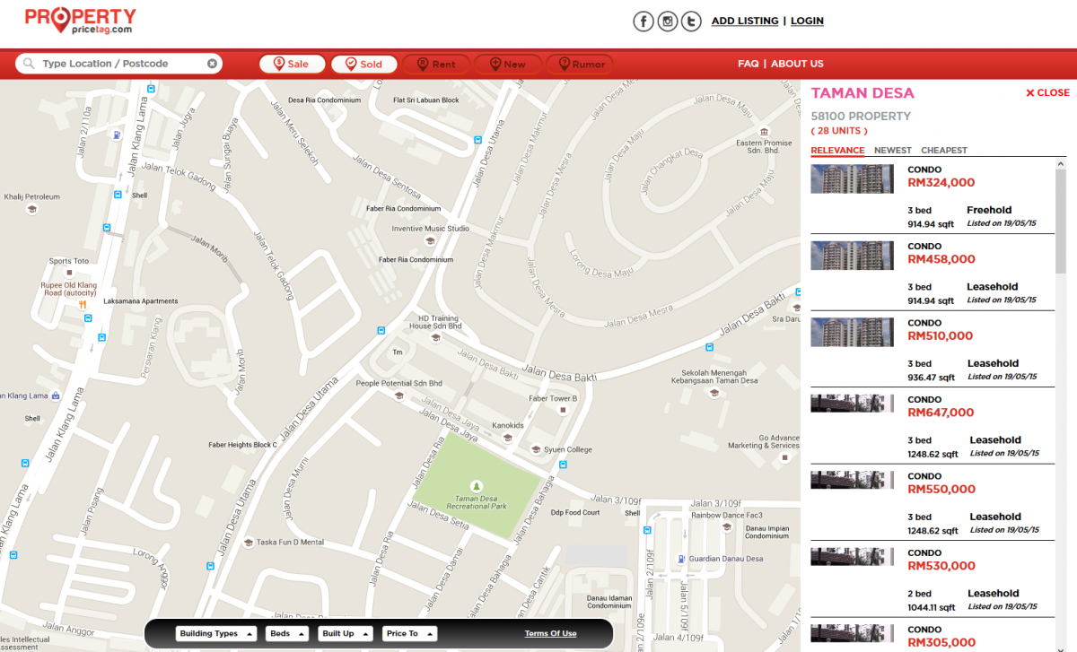Click the Eastern Promise Sdn. Bhd. icon
The image size is (1077, 652).
[x=764, y=131]
